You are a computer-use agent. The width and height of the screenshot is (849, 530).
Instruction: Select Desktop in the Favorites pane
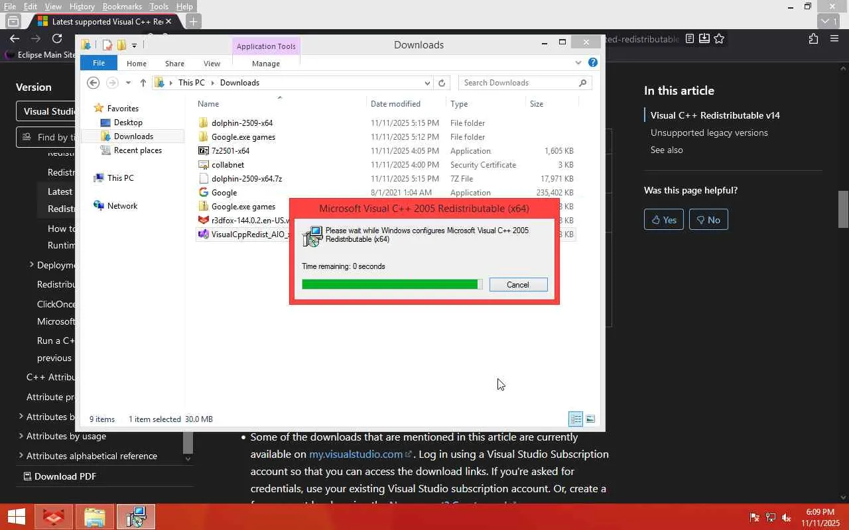point(128,123)
